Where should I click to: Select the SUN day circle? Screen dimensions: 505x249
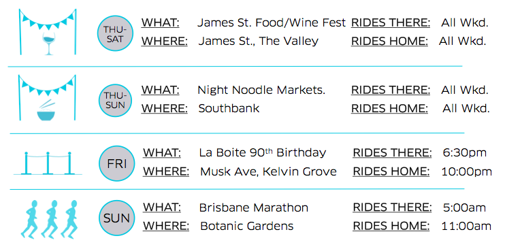[x=116, y=218]
